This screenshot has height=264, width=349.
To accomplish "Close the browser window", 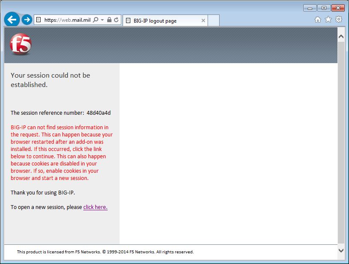I will [x=338, y=8].
